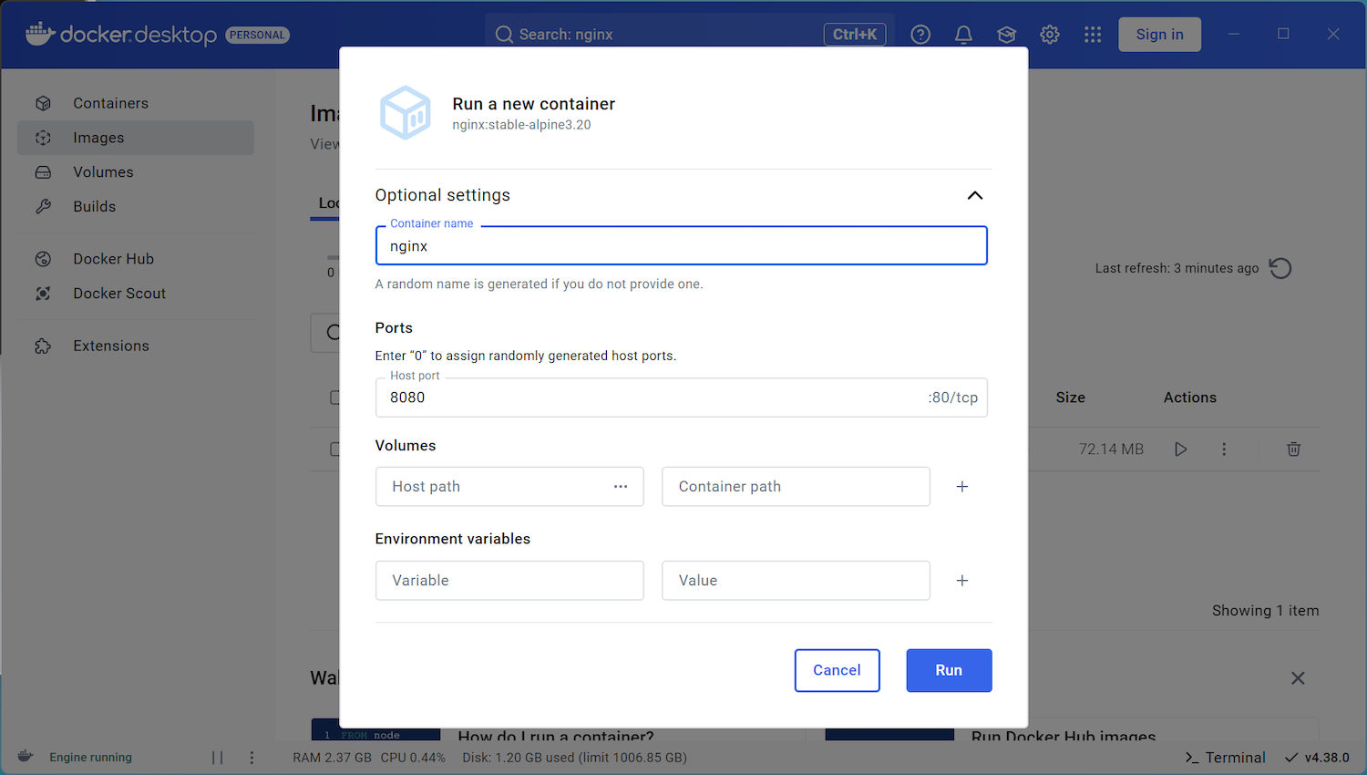Click the environment Value field
Image resolution: width=1367 pixels, height=775 pixels.
(796, 581)
